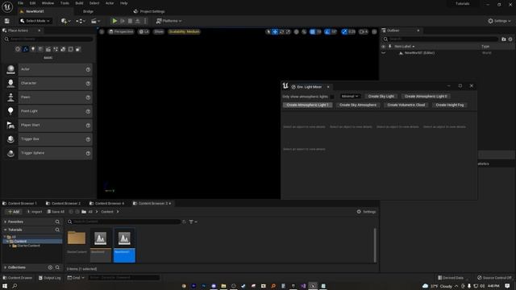Expand the Collections section
This screenshot has height=290, width=516.
tap(6, 267)
